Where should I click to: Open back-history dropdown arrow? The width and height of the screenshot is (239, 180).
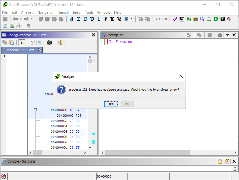coord(20,19)
